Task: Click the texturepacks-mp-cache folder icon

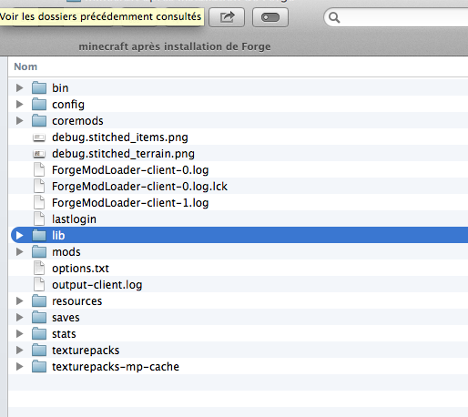Action: point(39,366)
